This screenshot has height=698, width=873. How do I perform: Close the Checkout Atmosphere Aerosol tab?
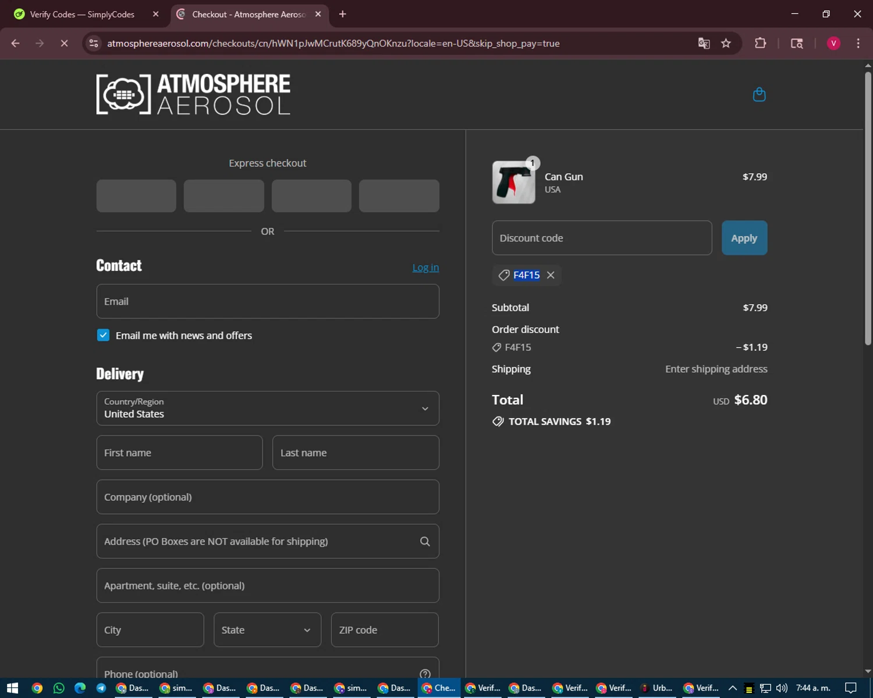click(318, 14)
